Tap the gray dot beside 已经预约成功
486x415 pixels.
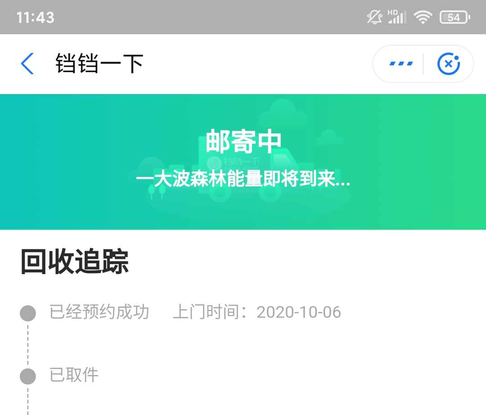pos(28,313)
